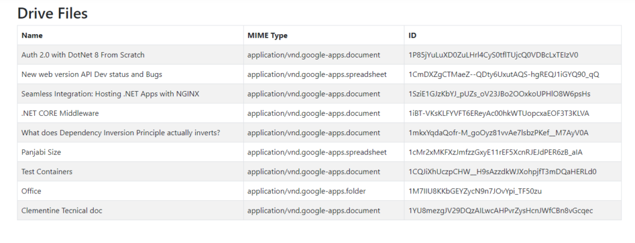Select 'What does Dependency Inversion Principle actually inverts?' name
This screenshot has width=635, height=243.
click(x=121, y=133)
